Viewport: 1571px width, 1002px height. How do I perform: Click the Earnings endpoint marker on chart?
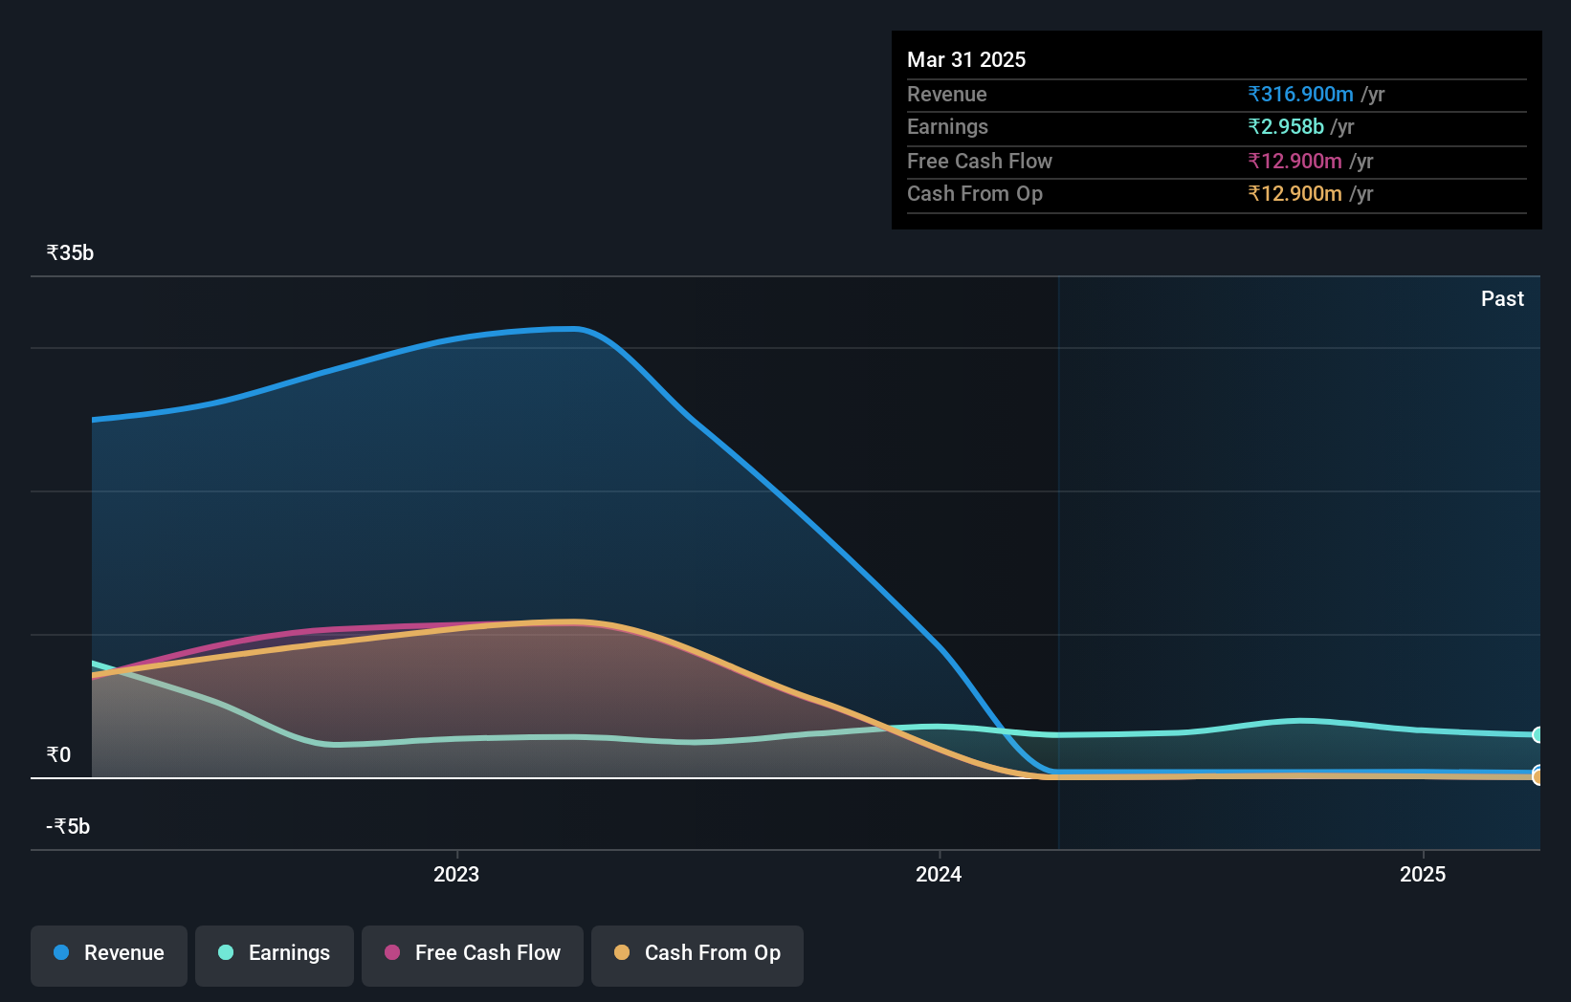coord(1538,735)
